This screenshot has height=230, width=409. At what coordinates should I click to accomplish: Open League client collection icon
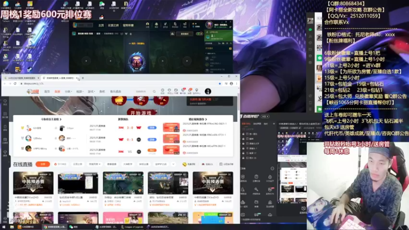coord(156,25)
